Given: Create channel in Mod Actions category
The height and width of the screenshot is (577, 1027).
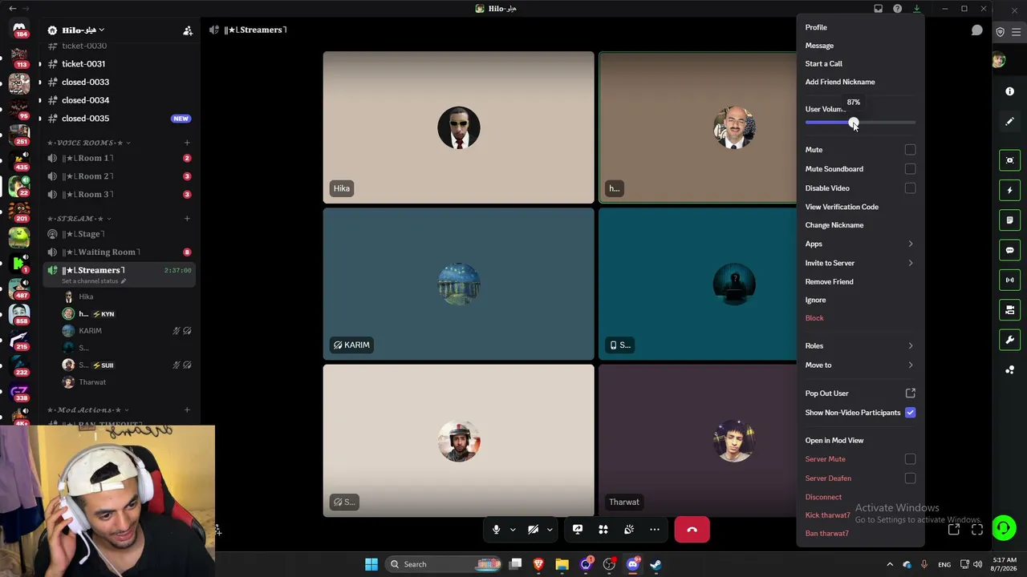Looking at the screenshot, I should 187,410.
